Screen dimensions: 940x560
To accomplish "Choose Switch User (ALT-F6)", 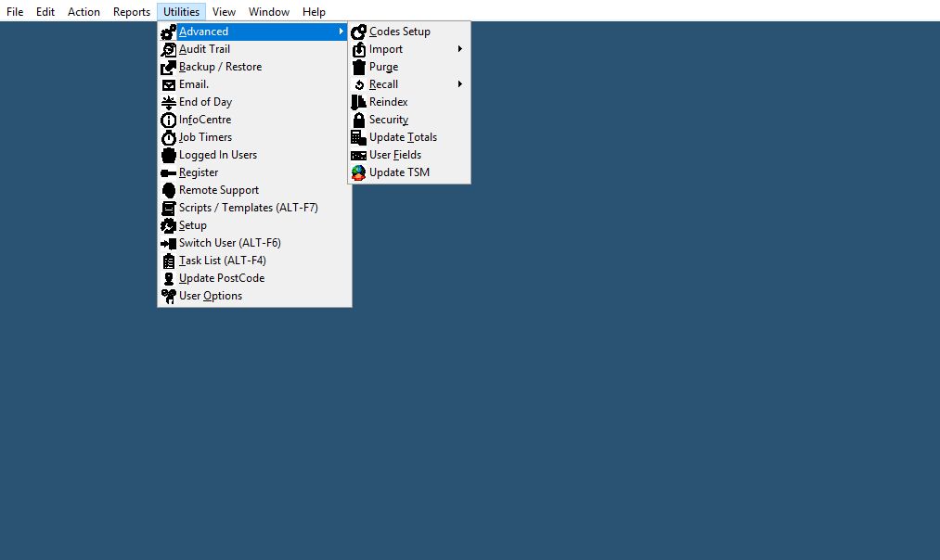I will tap(229, 243).
